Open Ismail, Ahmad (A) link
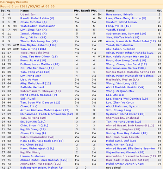 click(33, 33)
